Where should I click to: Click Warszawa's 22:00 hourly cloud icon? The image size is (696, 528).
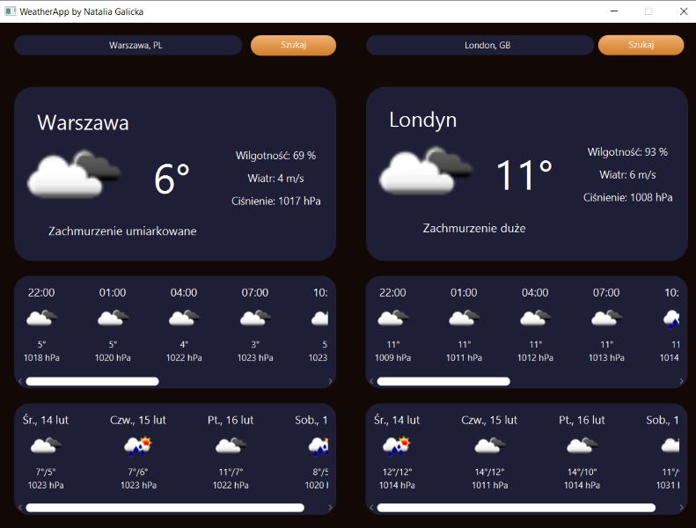pyautogui.click(x=41, y=319)
